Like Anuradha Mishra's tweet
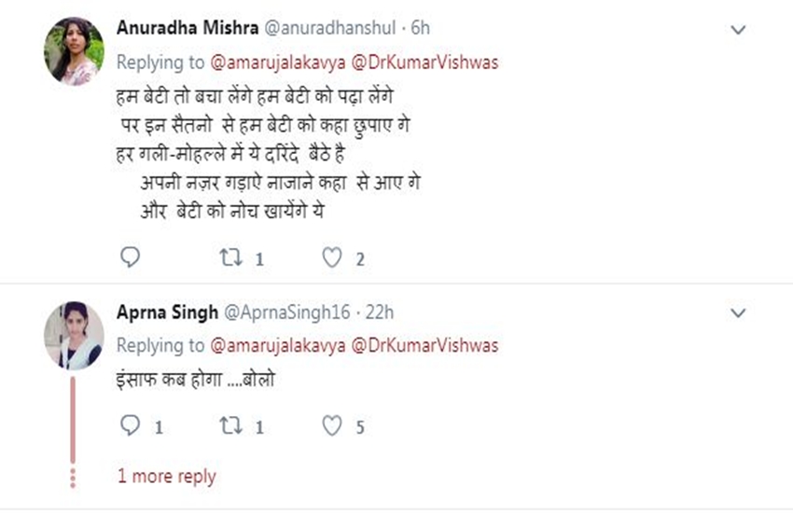 click(332, 258)
